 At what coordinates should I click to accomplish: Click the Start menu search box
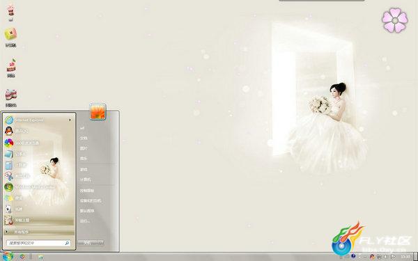pos(38,243)
